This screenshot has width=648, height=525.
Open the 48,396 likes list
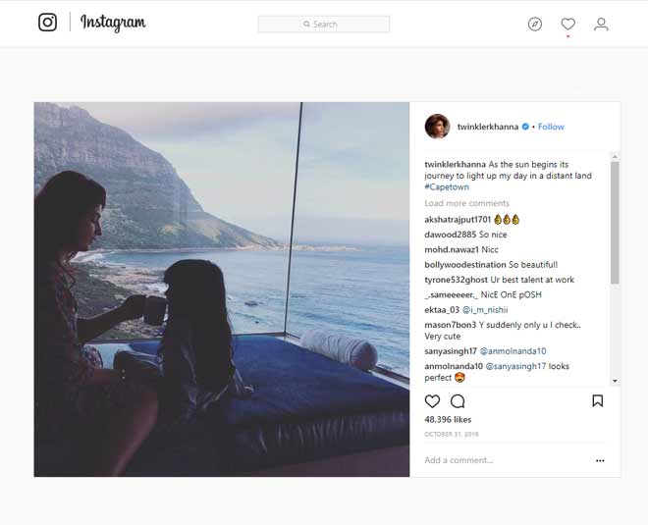point(448,420)
